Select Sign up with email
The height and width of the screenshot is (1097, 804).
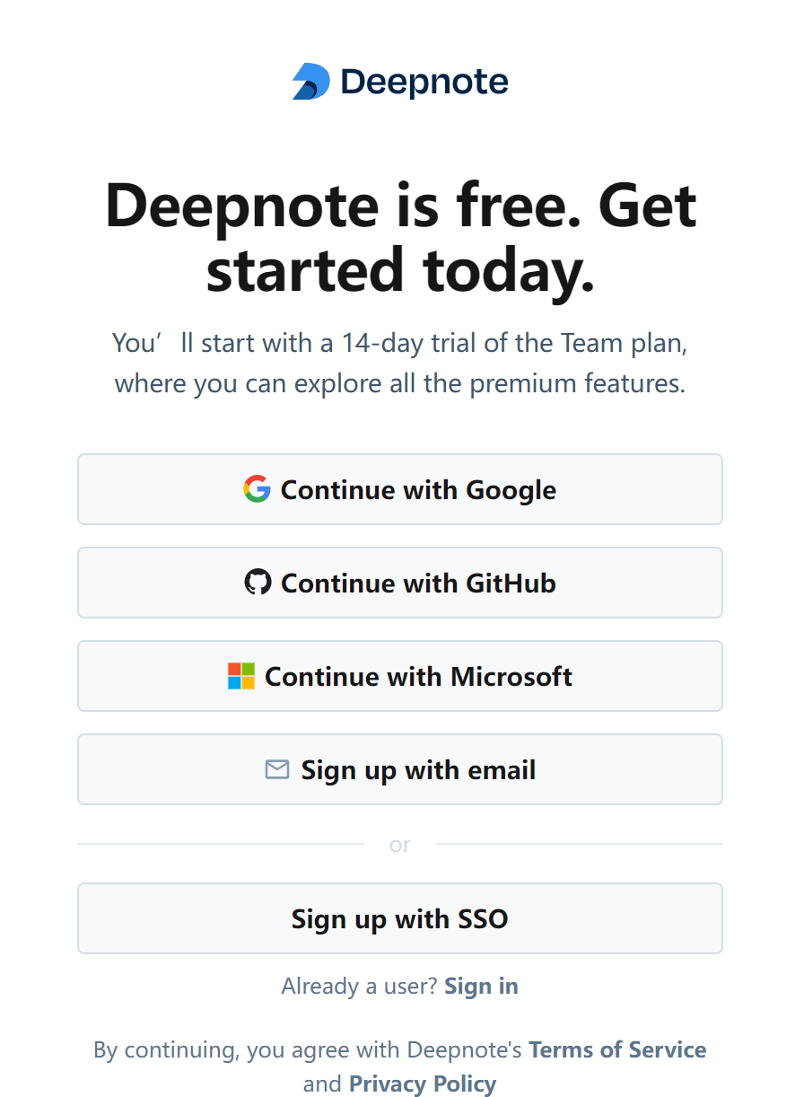(x=400, y=769)
